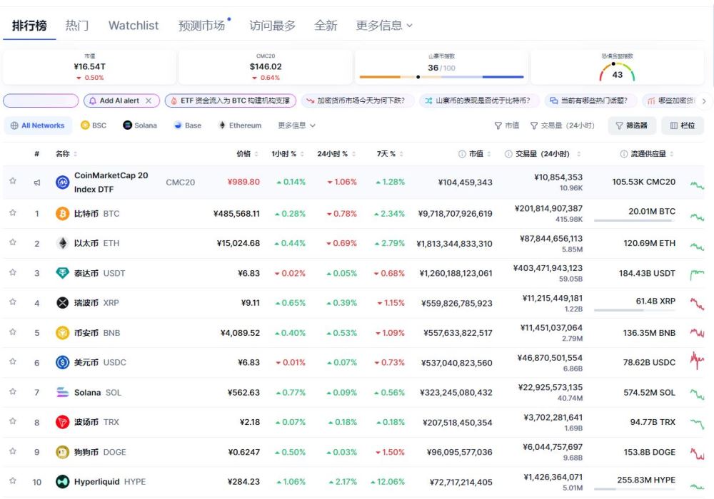Click the Dogecoin DOGE logo
The image size is (714, 499).
(62, 452)
